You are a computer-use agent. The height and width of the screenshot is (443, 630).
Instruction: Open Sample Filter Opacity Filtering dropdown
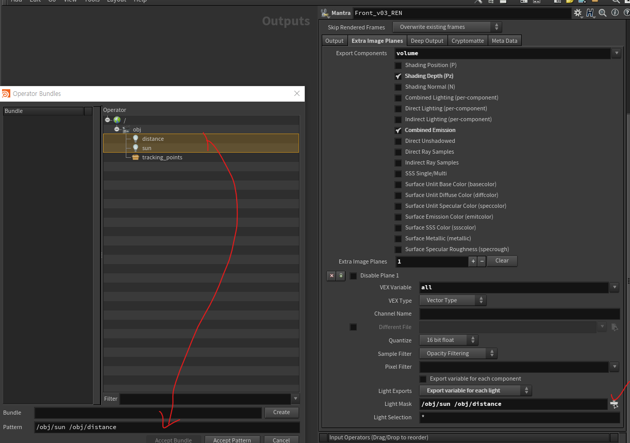[x=458, y=353]
